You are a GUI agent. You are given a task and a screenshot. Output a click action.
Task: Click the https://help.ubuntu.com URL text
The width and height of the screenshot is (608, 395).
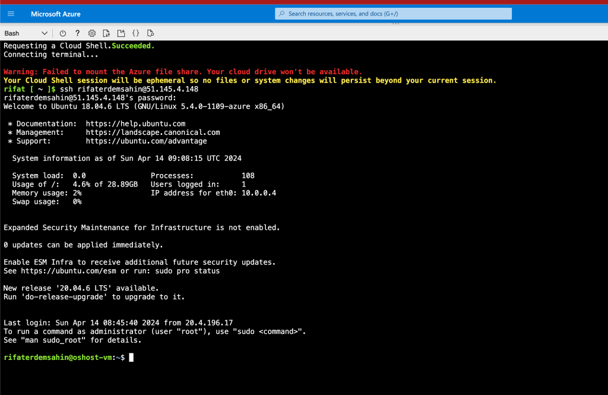point(135,124)
